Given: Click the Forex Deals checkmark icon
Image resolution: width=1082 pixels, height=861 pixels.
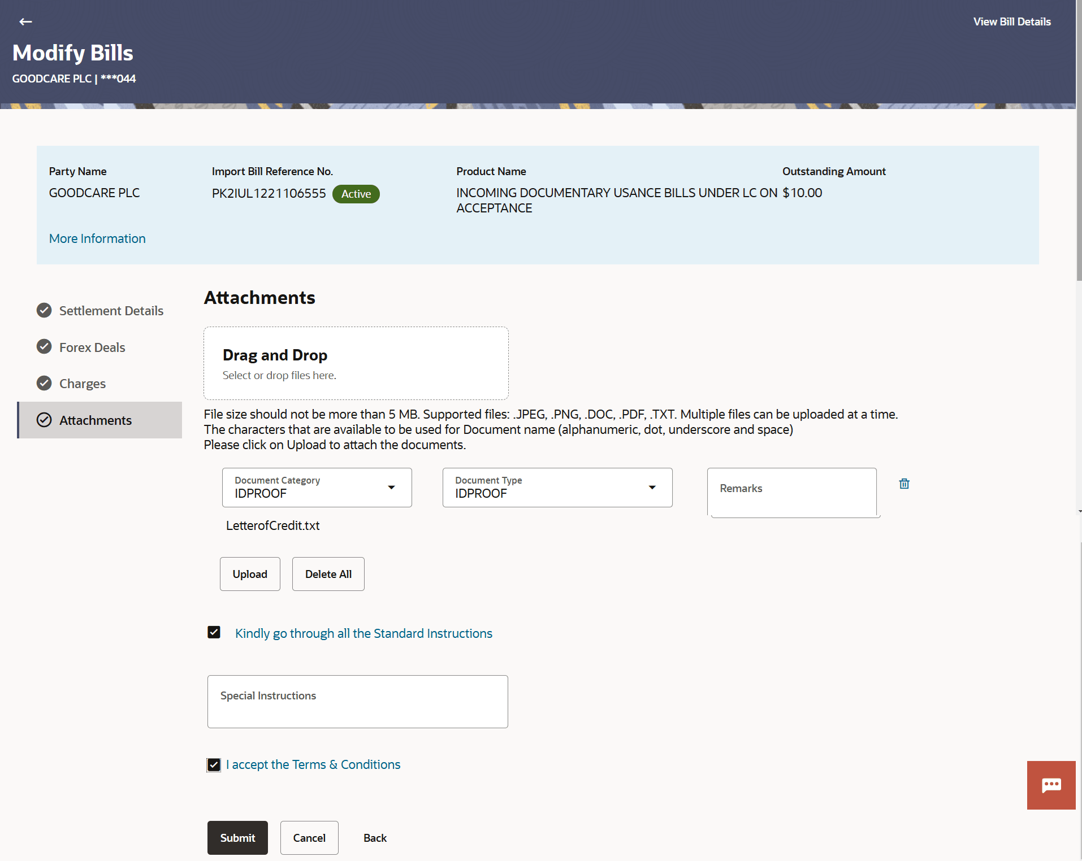Looking at the screenshot, I should tap(44, 346).
